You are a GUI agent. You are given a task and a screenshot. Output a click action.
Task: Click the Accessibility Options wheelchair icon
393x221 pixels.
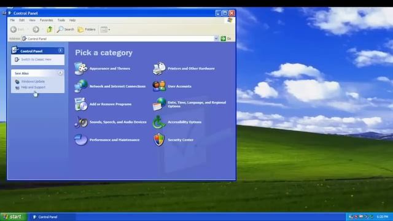coord(159,122)
